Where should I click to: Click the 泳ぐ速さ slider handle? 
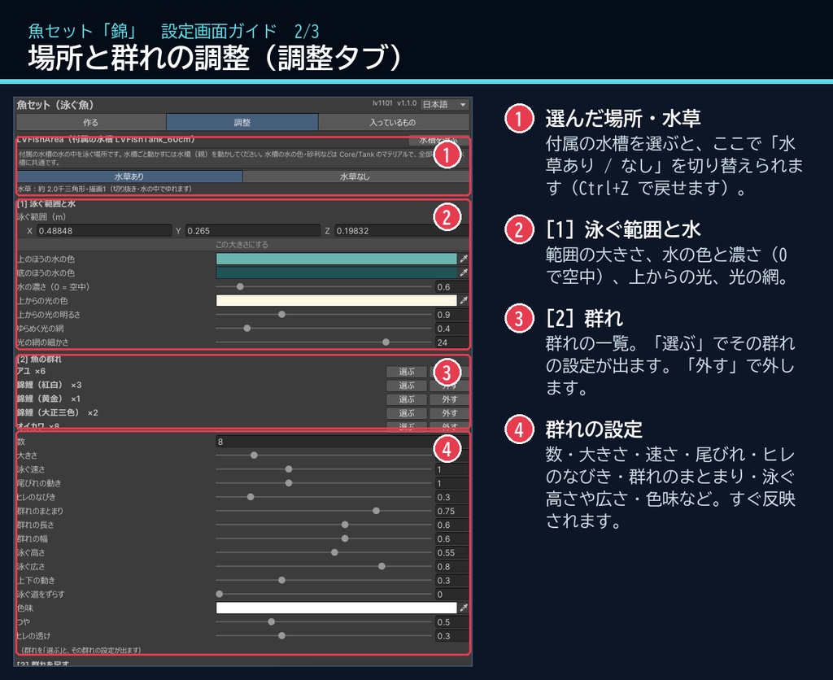click(289, 469)
